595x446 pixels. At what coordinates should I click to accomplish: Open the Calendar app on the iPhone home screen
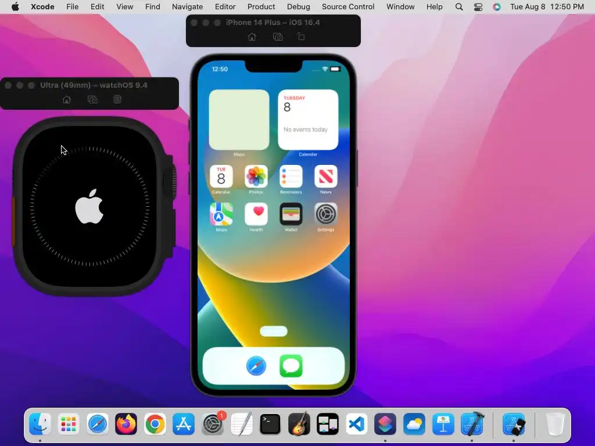[x=221, y=177]
